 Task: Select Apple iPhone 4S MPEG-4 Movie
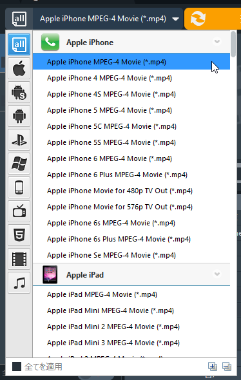coord(131,94)
